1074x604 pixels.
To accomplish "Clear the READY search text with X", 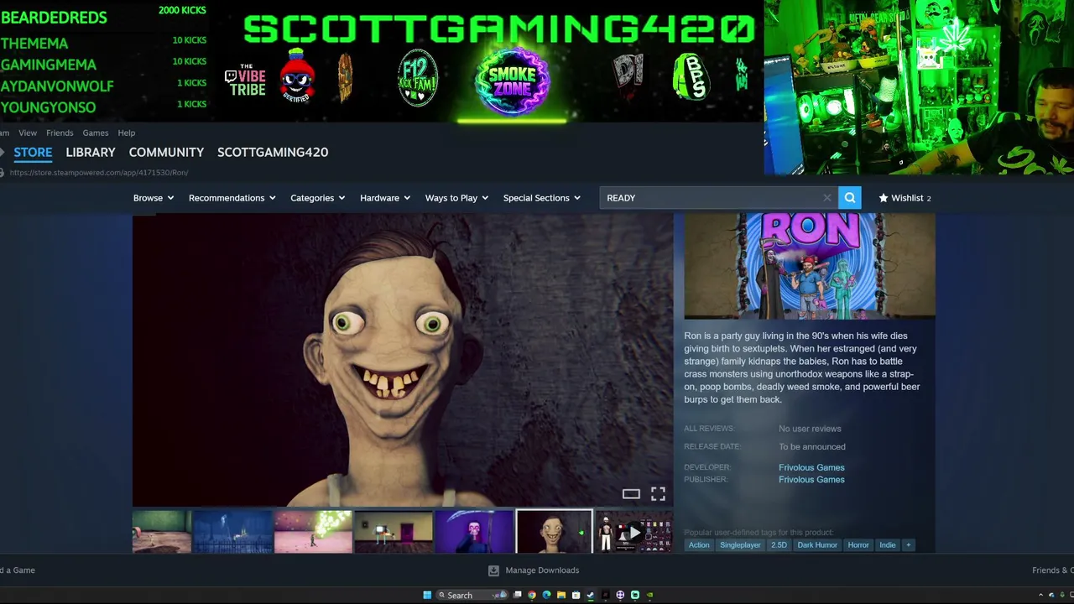I will tap(827, 198).
